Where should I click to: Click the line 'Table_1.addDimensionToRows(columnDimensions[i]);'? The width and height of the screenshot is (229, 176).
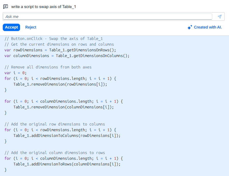click(67, 164)
